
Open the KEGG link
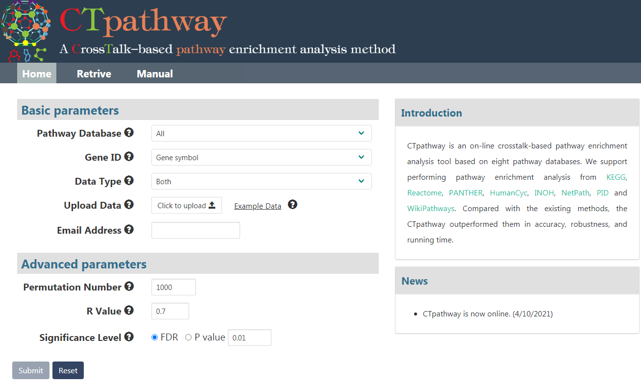tap(616, 177)
